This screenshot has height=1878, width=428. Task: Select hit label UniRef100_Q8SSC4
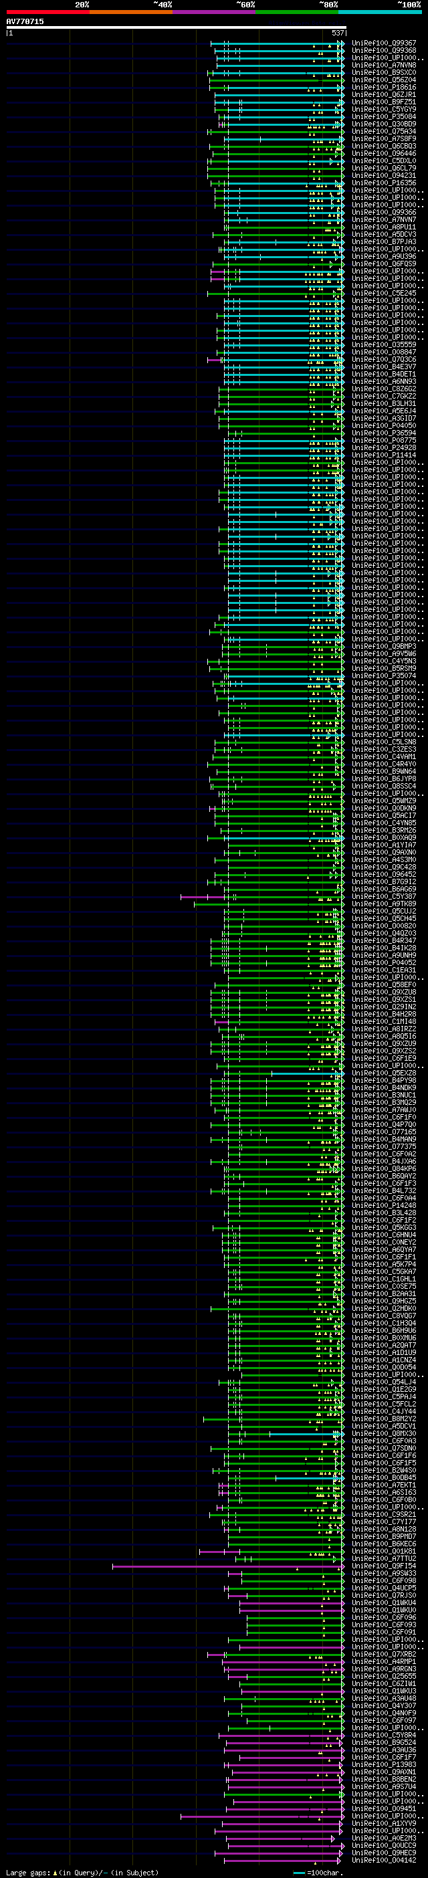click(383, 787)
